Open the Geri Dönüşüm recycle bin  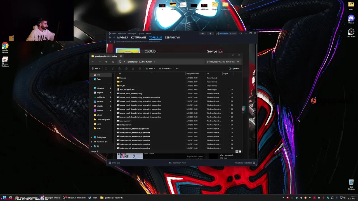tap(351, 185)
